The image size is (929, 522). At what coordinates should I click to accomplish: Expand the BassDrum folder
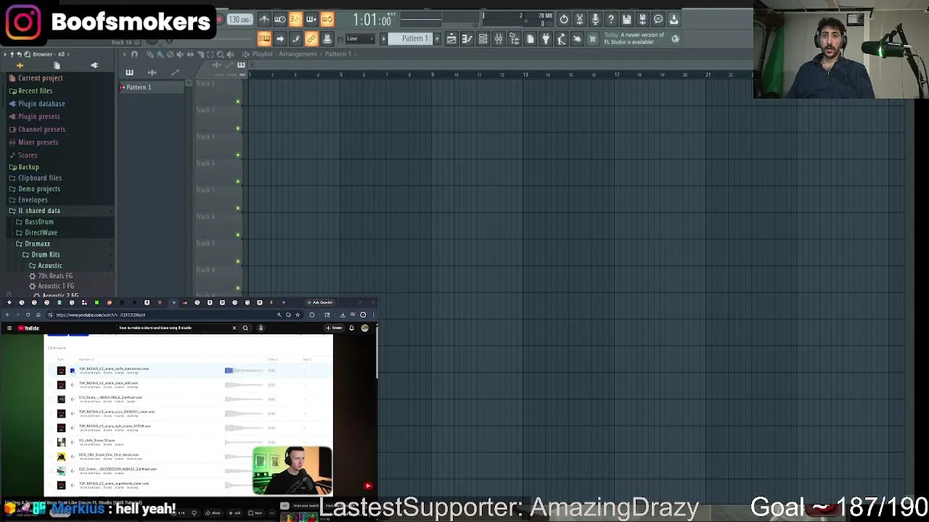point(38,222)
